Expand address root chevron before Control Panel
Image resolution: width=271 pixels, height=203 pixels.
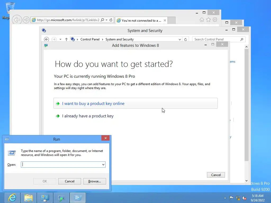78,39
